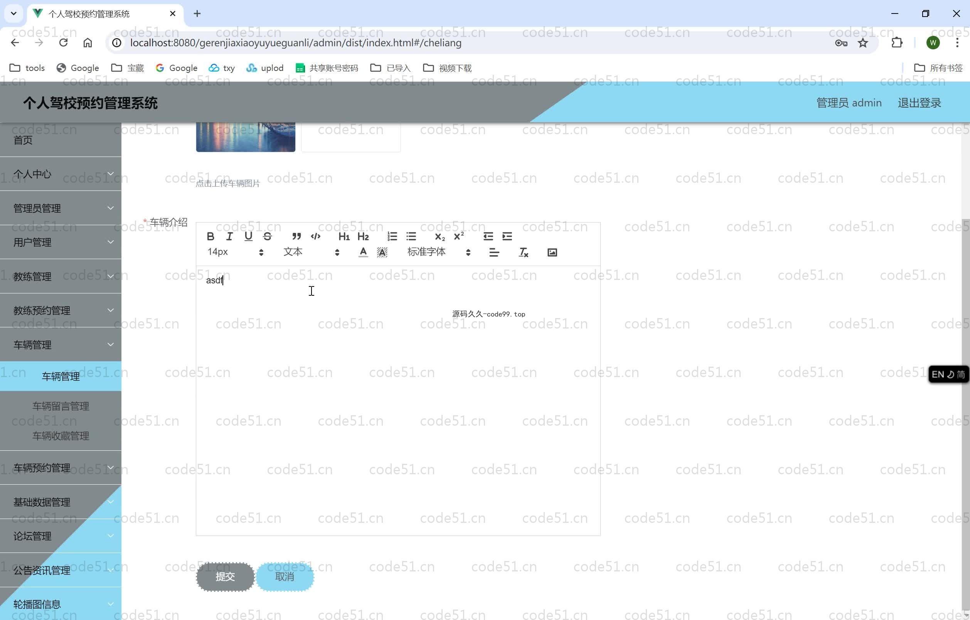Create a bulleted list
Image resolution: width=970 pixels, height=620 pixels.
(x=411, y=236)
